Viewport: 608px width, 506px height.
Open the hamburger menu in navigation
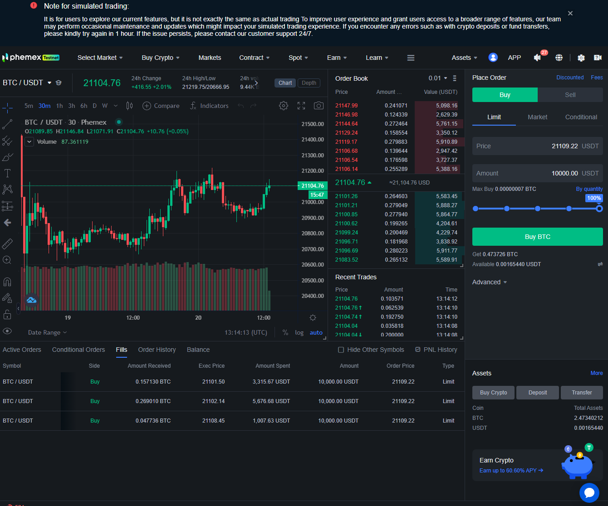(x=411, y=58)
